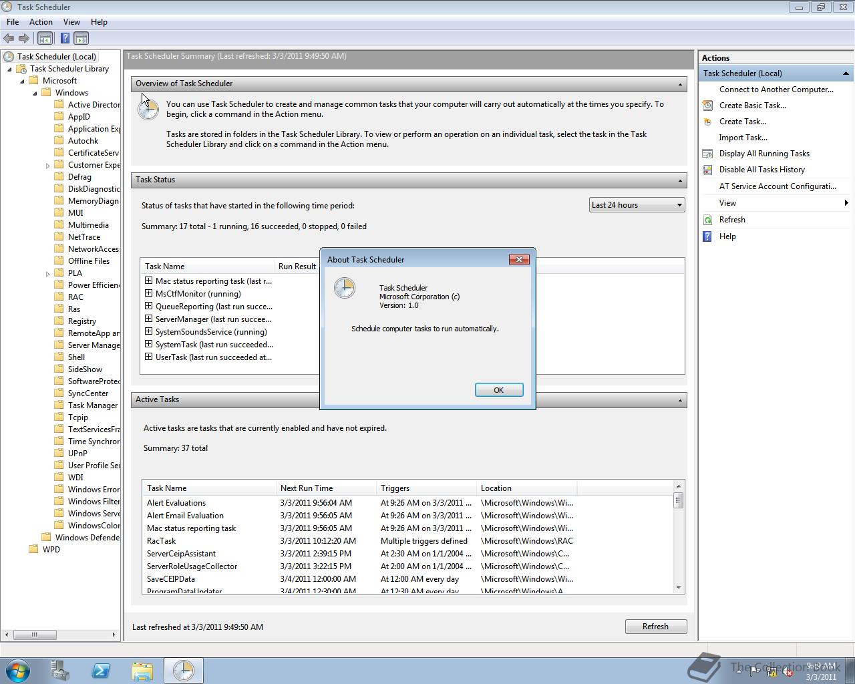The image size is (855, 684).
Task: Click Disable All Tasks History icon
Action: (x=707, y=170)
